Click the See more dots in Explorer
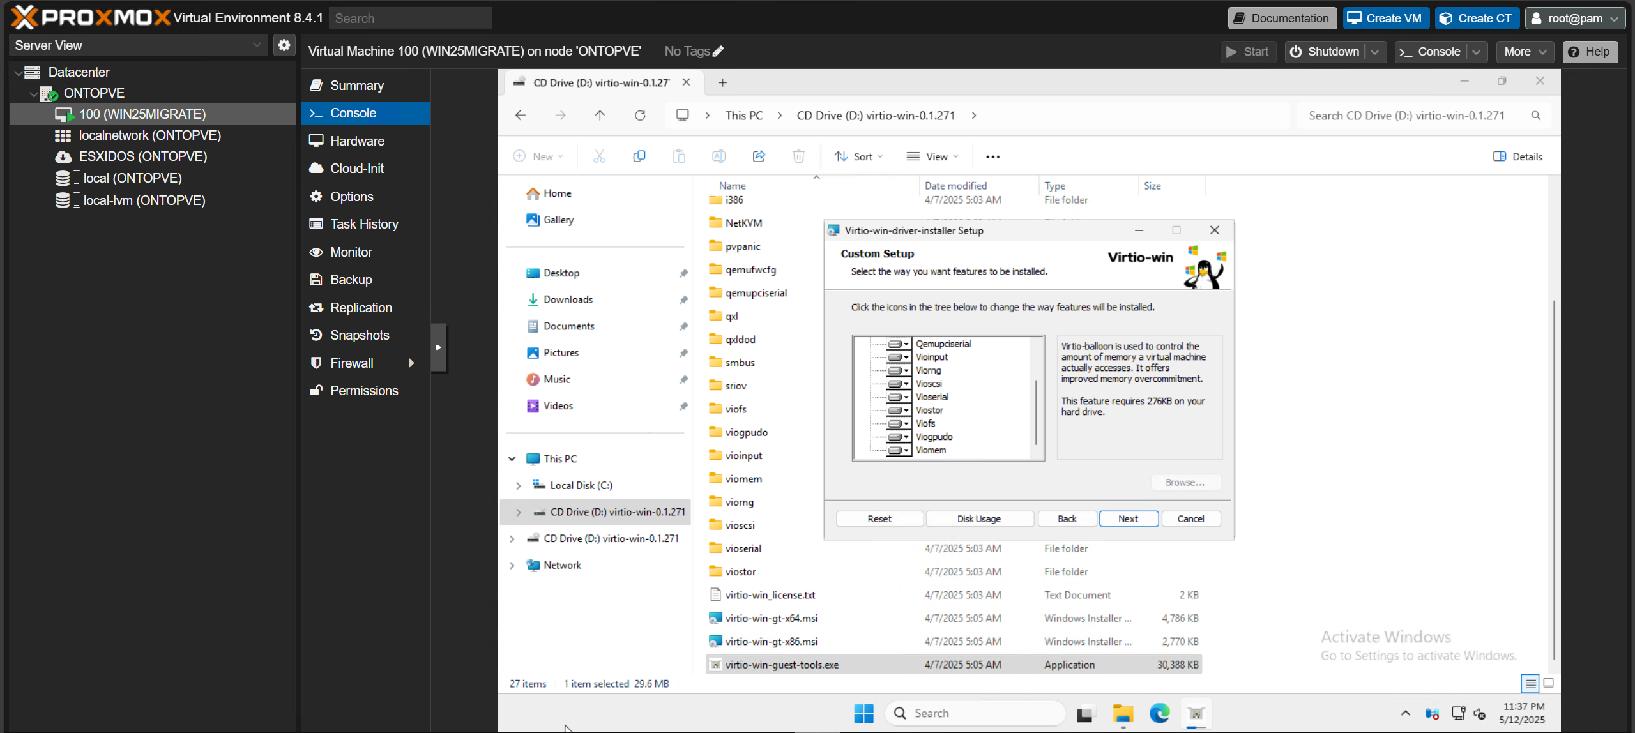1635x733 pixels. click(992, 156)
